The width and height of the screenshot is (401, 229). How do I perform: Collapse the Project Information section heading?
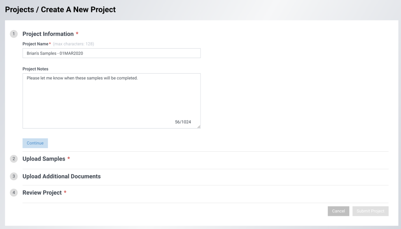coord(48,34)
